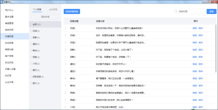
Task: Click the grip icon of 获取信息(5) group
Action: [x=31, y=77]
